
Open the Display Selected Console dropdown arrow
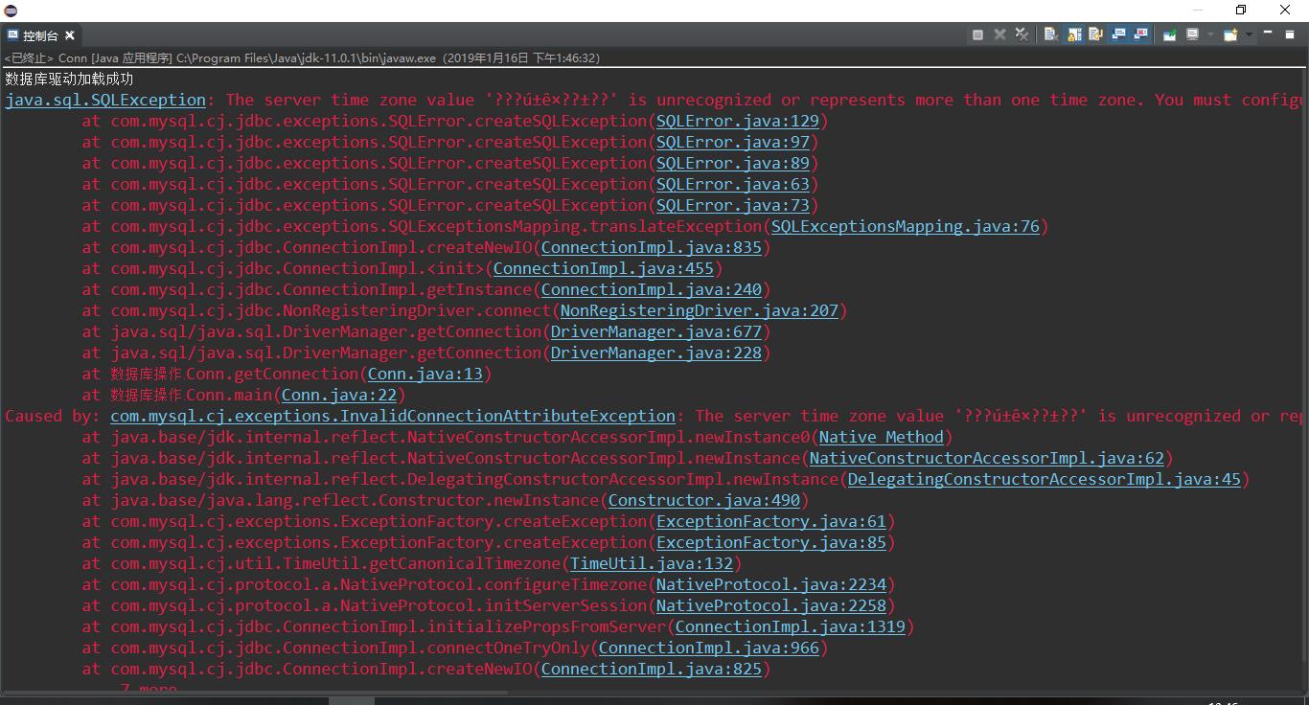pyautogui.click(x=1210, y=34)
